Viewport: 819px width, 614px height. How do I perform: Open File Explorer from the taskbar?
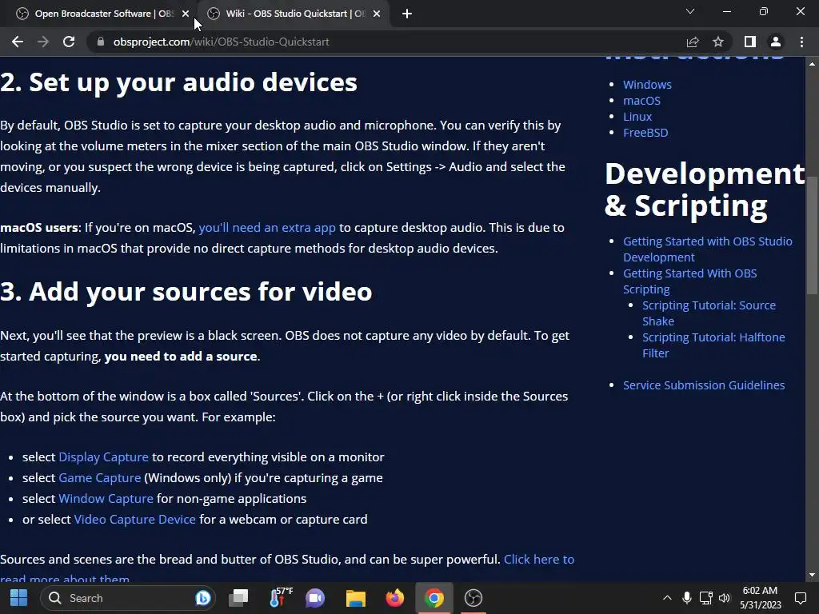pyautogui.click(x=356, y=598)
